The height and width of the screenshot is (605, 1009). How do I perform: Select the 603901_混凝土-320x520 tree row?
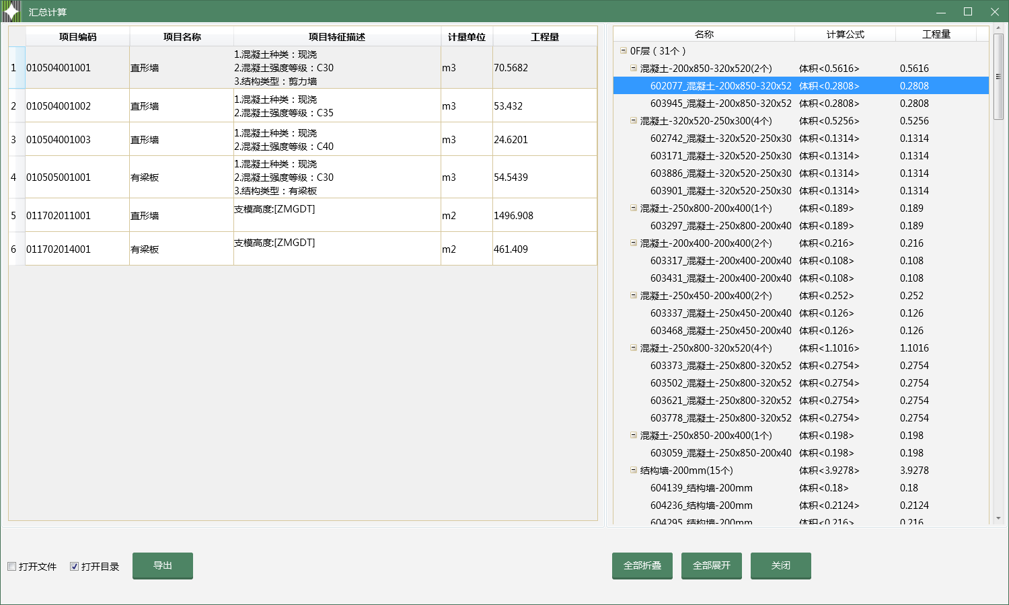click(x=801, y=190)
